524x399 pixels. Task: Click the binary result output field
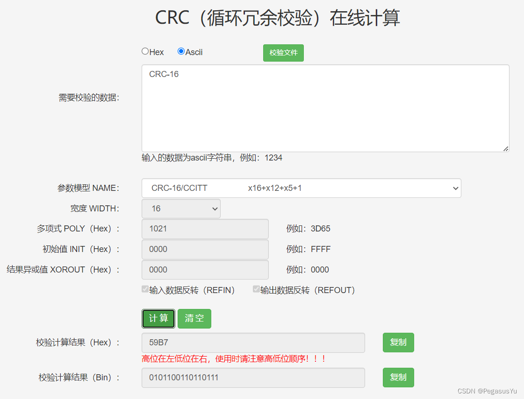[x=252, y=378]
